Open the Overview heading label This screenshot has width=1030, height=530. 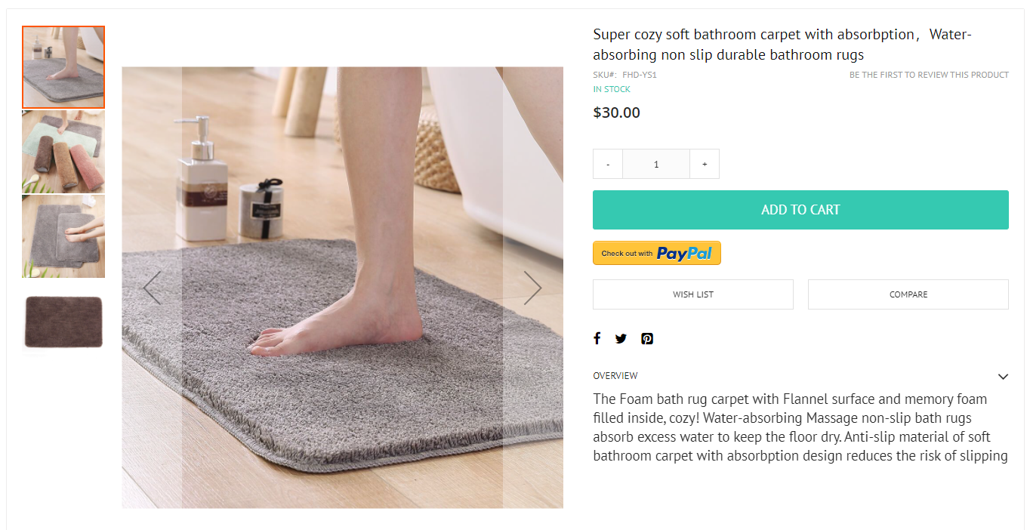tap(615, 376)
